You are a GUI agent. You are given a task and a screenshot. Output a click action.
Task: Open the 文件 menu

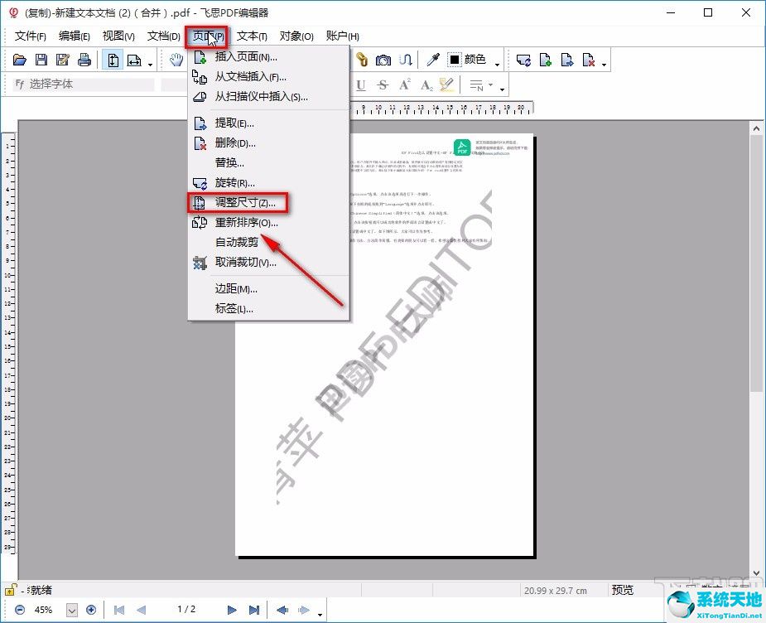pyautogui.click(x=30, y=36)
